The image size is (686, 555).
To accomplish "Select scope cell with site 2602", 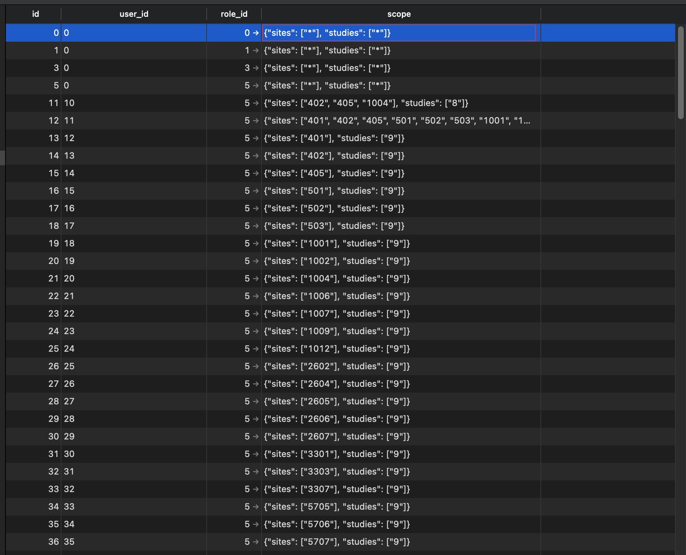I will pyautogui.click(x=401, y=366).
